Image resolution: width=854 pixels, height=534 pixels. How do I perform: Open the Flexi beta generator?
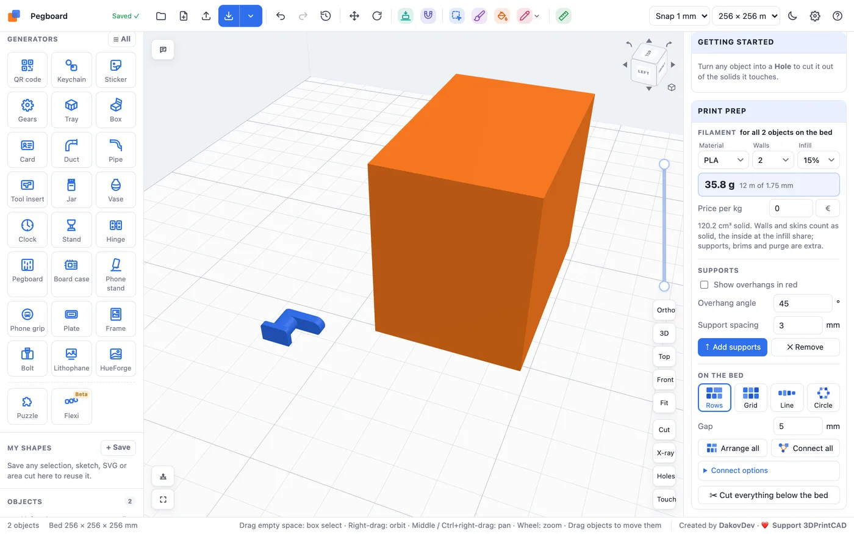tap(71, 406)
